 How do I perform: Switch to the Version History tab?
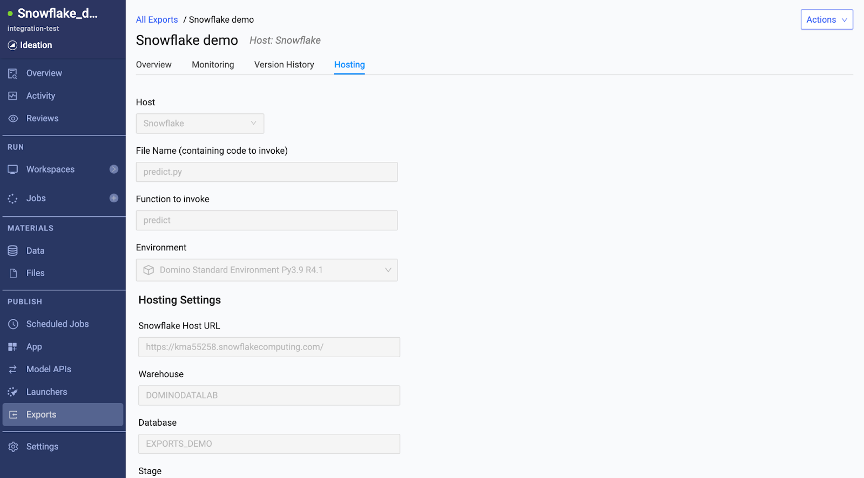[x=284, y=65]
